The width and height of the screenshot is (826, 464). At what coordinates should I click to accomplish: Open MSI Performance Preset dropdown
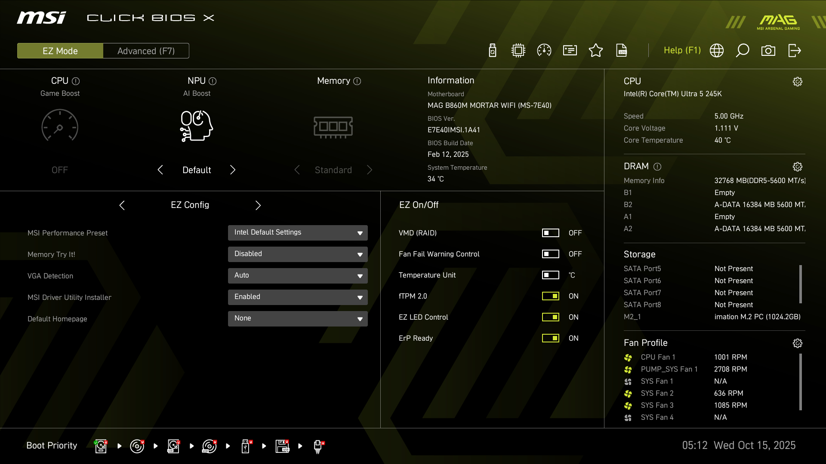298,233
